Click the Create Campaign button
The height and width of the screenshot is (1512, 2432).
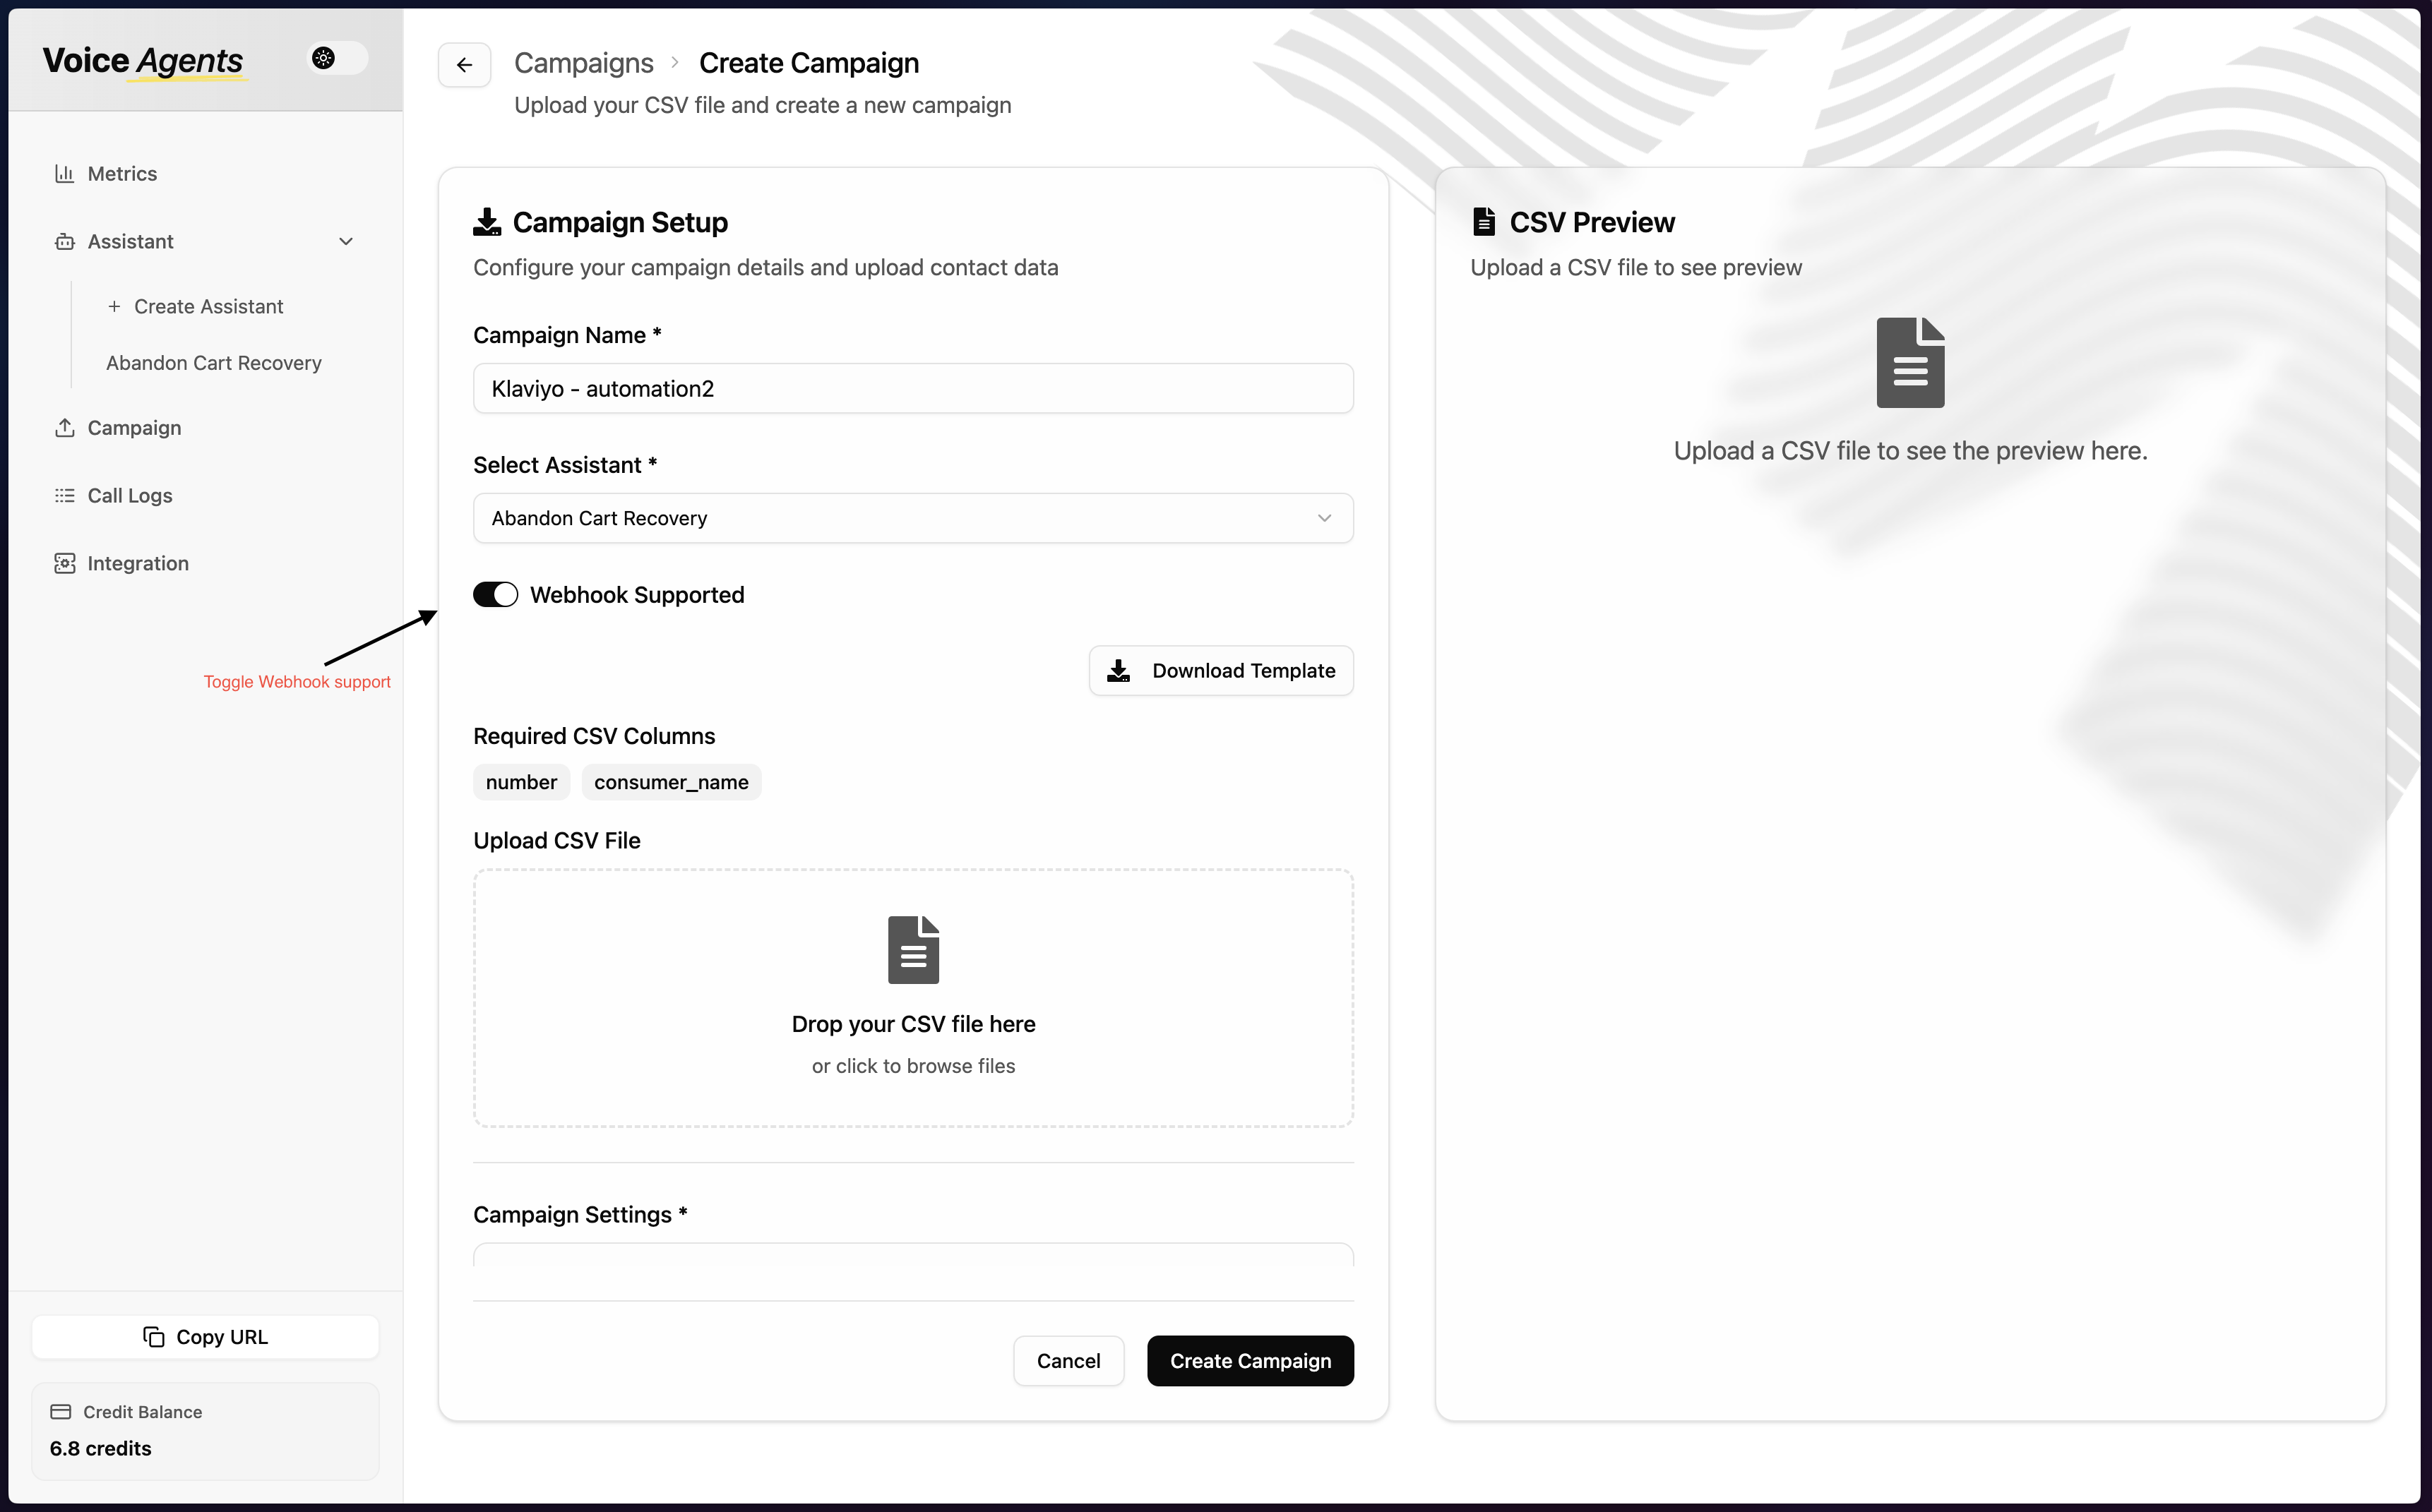point(1249,1360)
